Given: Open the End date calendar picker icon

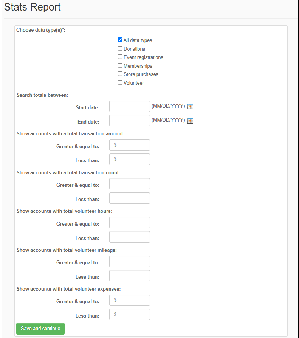Looking at the screenshot, I should 190,121.
